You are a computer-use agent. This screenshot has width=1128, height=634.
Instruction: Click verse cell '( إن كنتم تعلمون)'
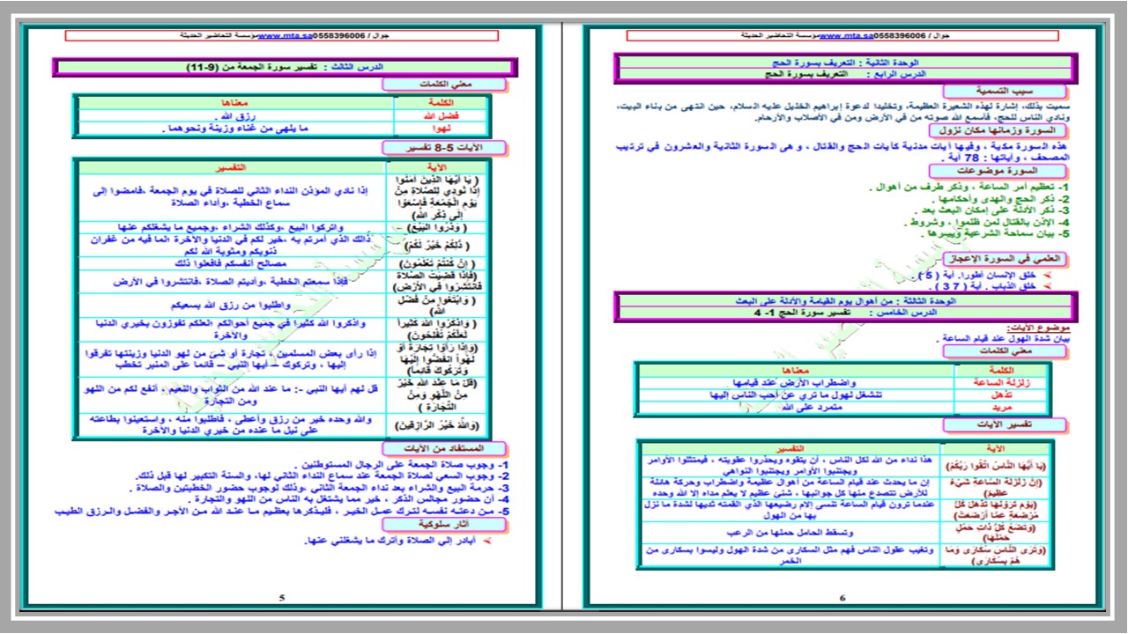[x=436, y=263]
